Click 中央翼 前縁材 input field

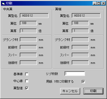(x=28, y=47)
